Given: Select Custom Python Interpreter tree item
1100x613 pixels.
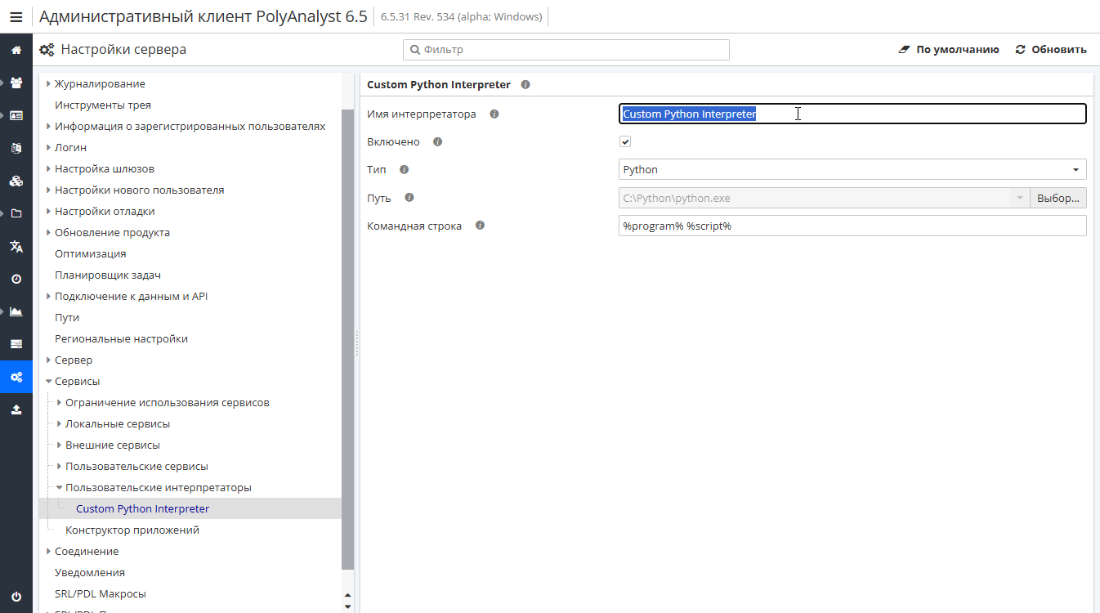Looking at the screenshot, I should tap(142, 509).
